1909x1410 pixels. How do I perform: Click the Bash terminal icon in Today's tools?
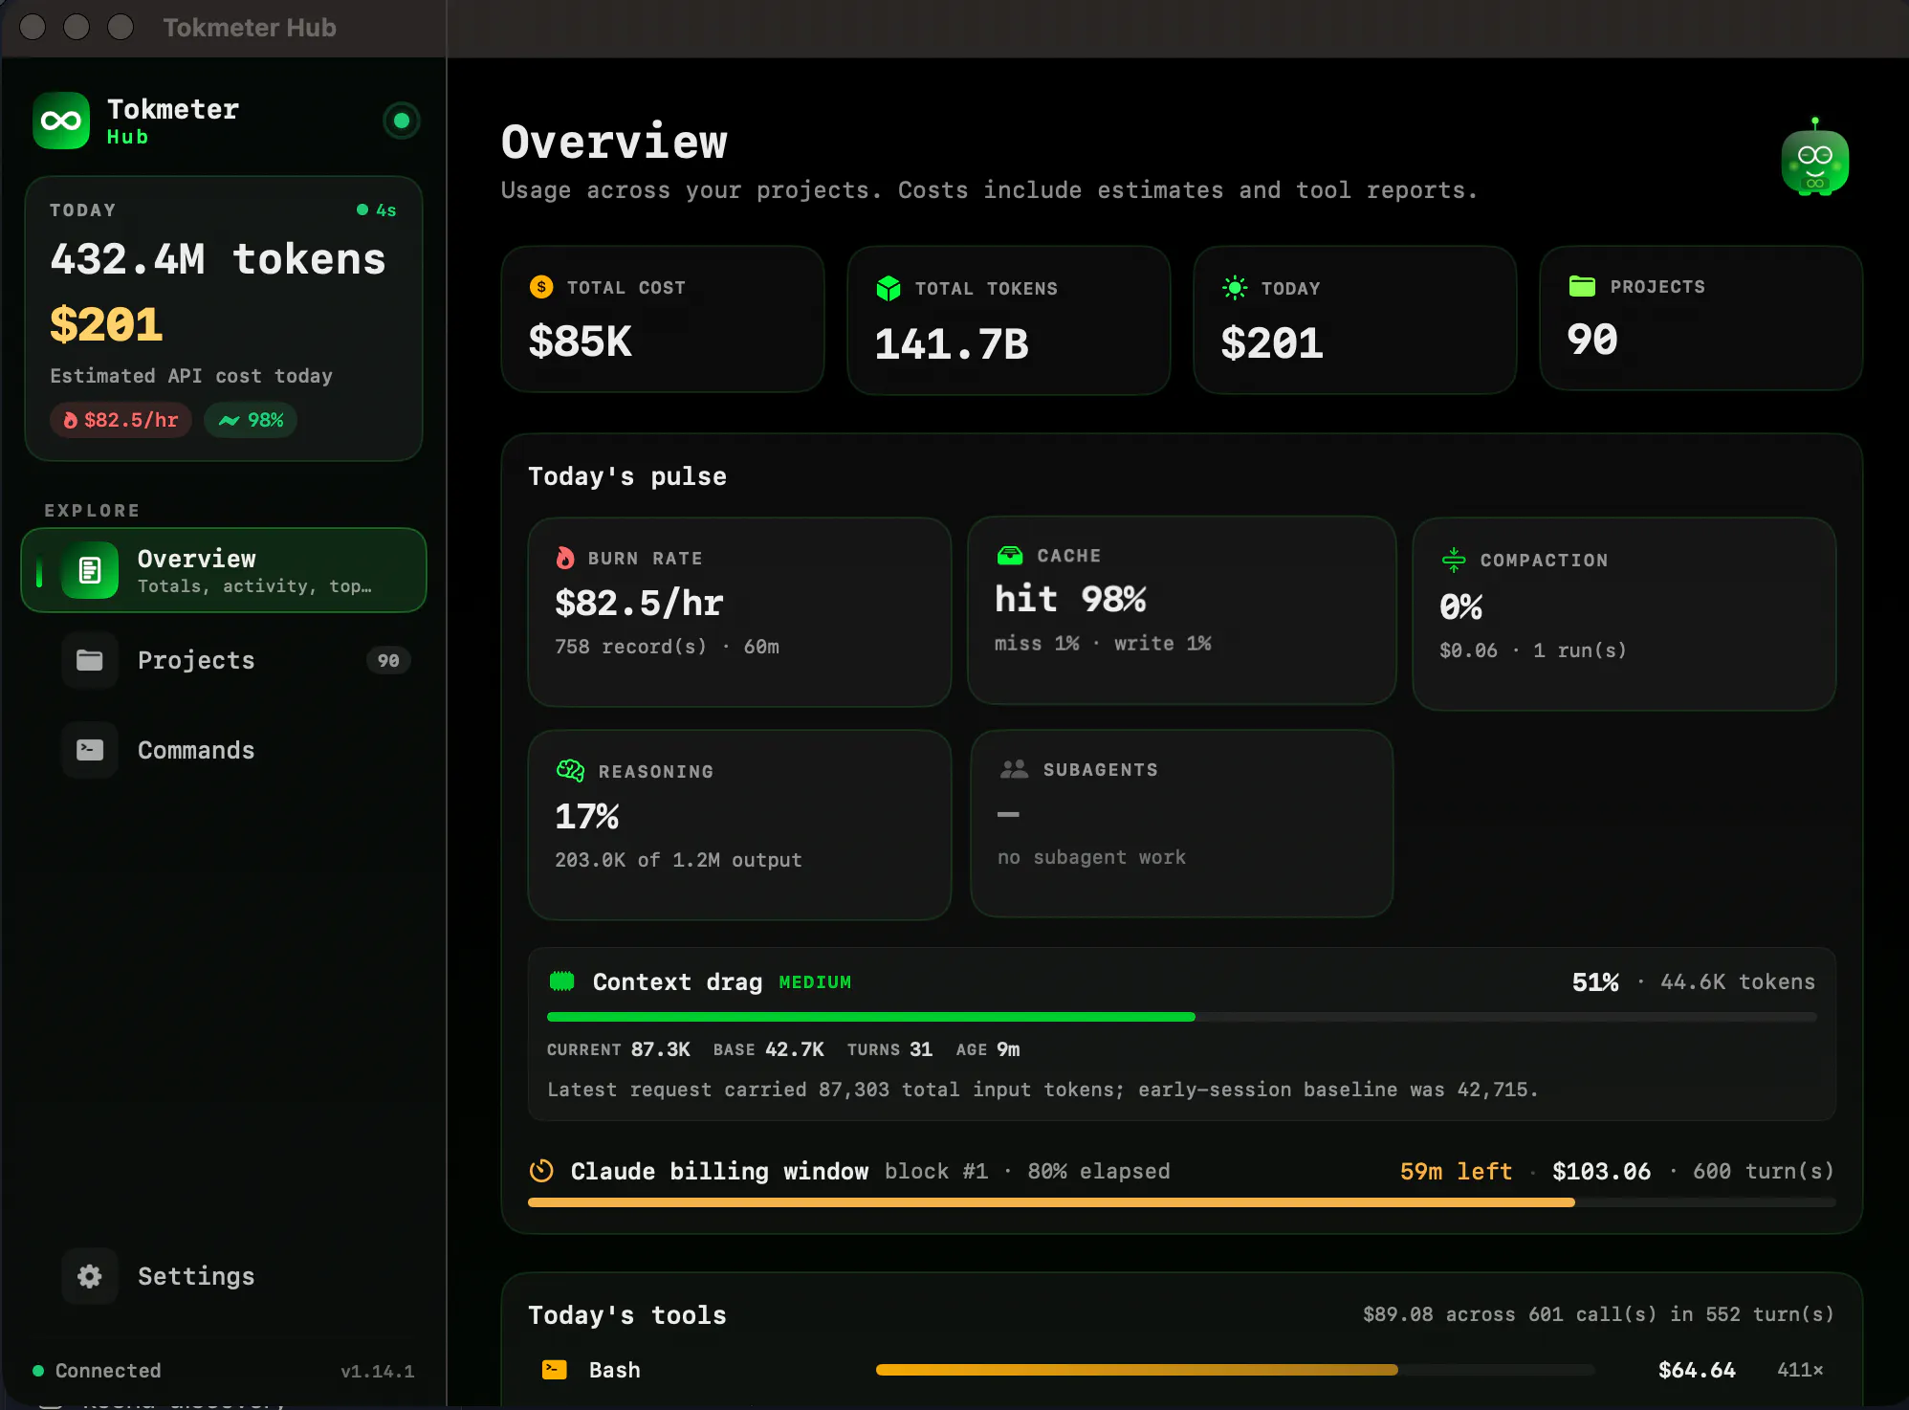point(555,1370)
